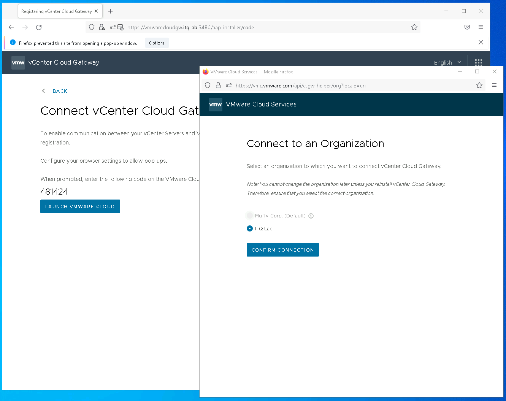Open the popup window's hamburger menu
The image size is (506, 401).
coord(494,86)
